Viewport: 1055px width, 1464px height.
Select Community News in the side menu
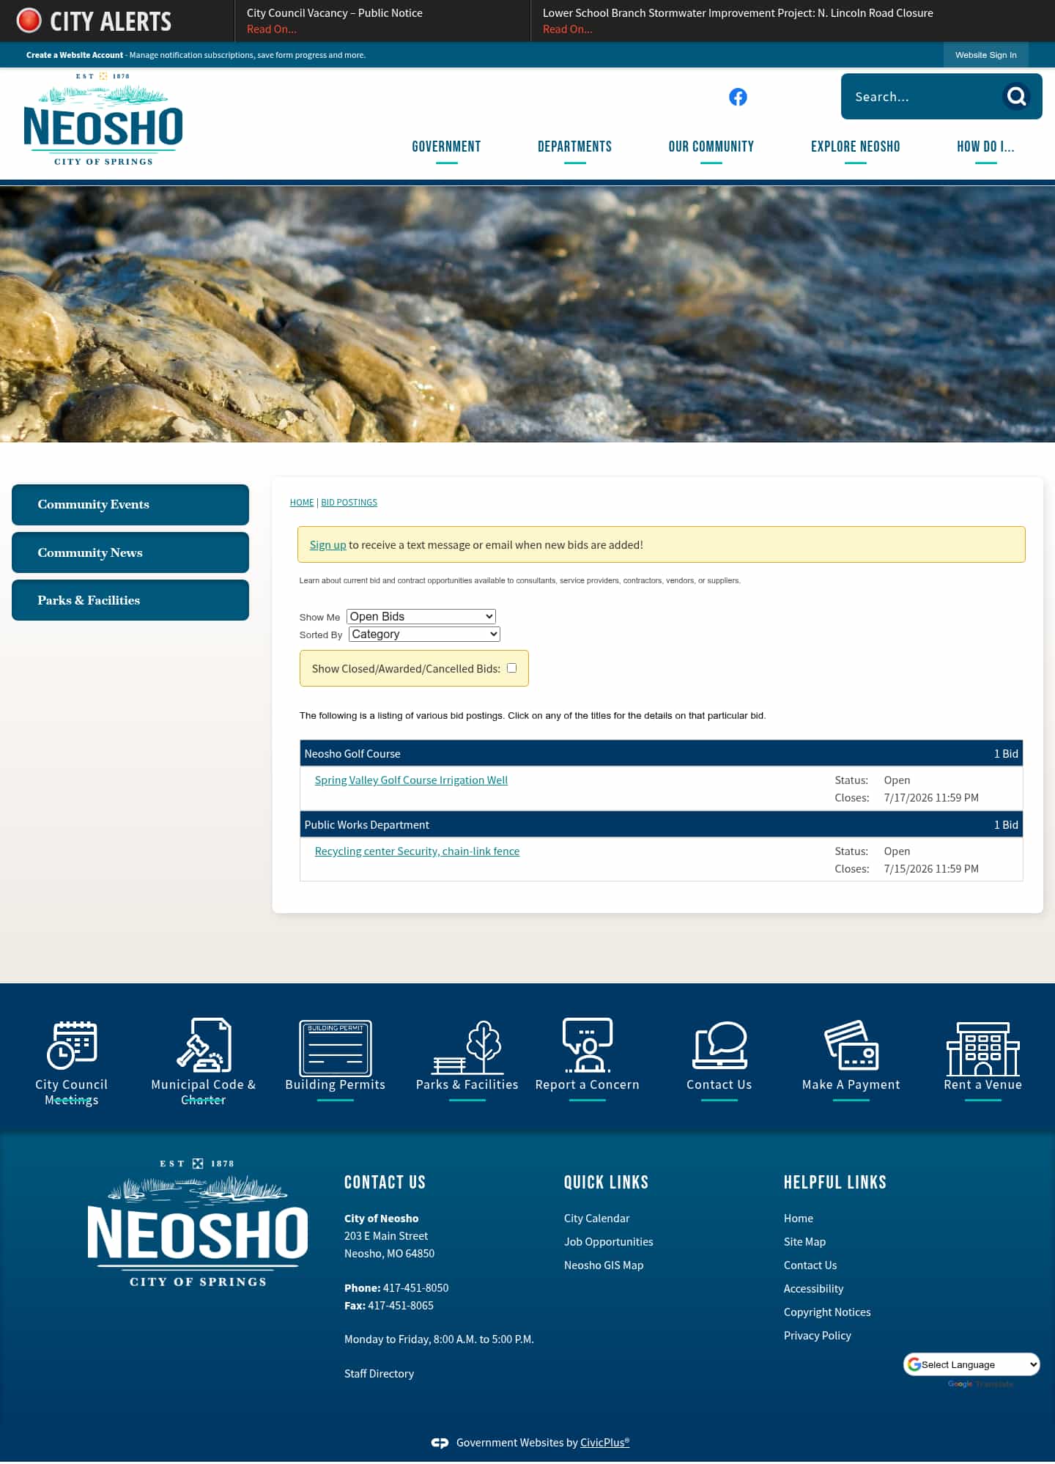(x=130, y=552)
